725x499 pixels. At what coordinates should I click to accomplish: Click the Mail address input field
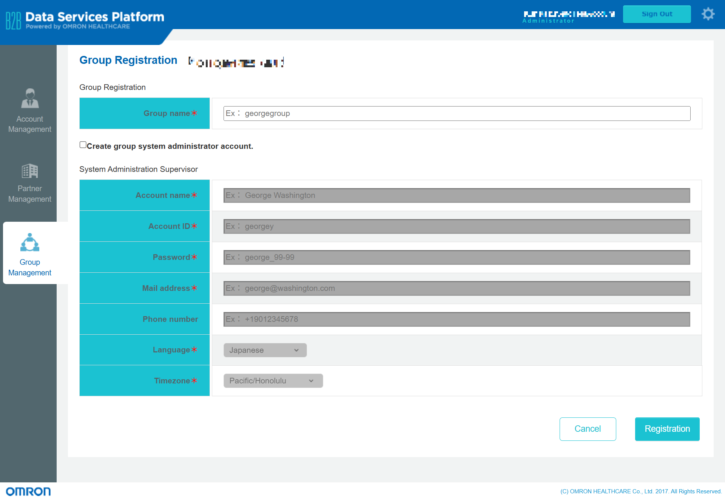point(457,288)
